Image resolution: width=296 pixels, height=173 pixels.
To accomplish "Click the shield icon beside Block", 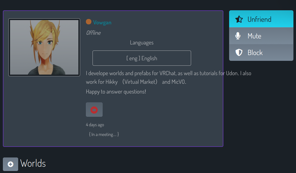I will coord(239,53).
